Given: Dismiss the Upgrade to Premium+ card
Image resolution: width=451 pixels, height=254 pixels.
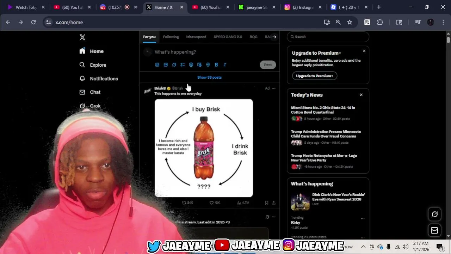Looking at the screenshot, I should point(364,51).
